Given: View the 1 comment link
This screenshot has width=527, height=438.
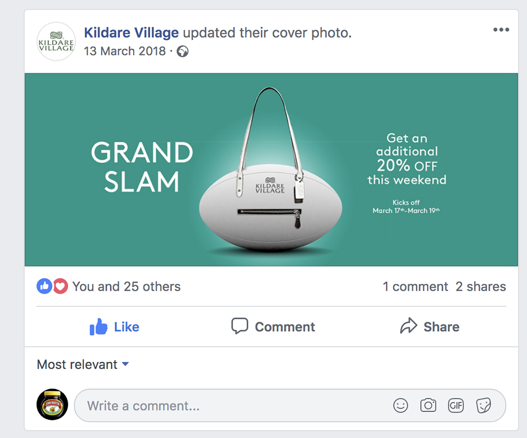Looking at the screenshot, I should pos(415,287).
